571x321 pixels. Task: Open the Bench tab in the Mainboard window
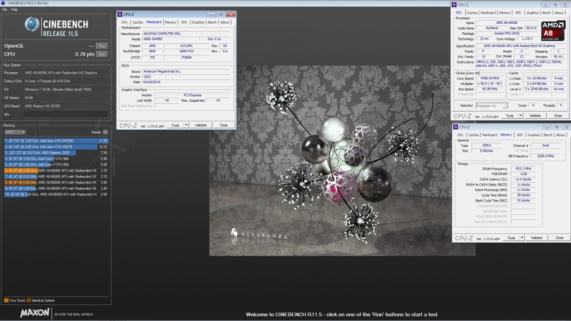point(212,22)
